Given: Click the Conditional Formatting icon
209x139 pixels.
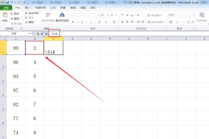Looking at the screenshot, I should (202, 15).
